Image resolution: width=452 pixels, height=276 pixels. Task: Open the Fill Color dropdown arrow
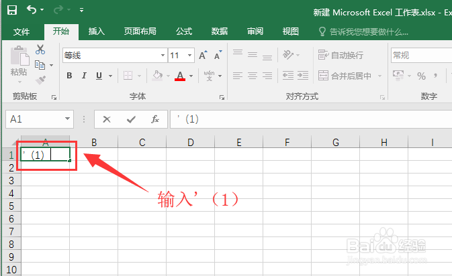[169, 76]
